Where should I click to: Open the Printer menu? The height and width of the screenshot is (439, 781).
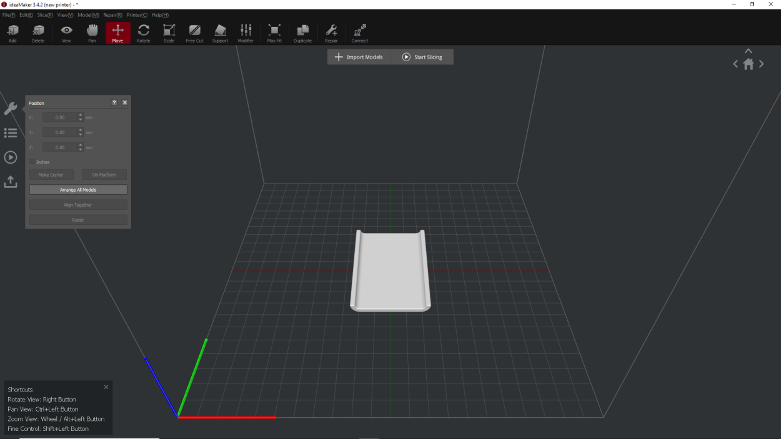pyautogui.click(x=137, y=14)
